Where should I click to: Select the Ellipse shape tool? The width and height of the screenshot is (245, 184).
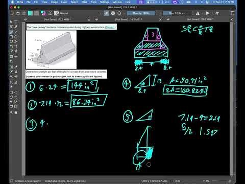click(16, 37)
